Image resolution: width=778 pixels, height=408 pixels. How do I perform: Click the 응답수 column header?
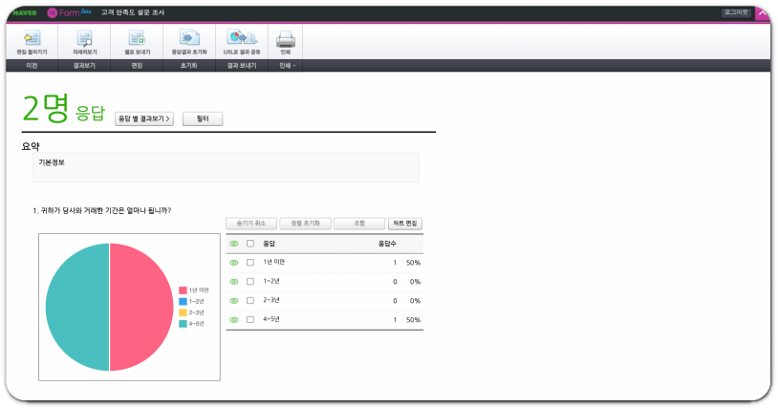(x=387, y=244)
